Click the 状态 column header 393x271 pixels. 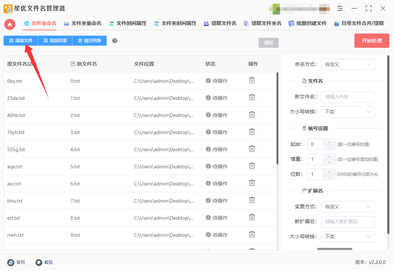coord(210,64)
